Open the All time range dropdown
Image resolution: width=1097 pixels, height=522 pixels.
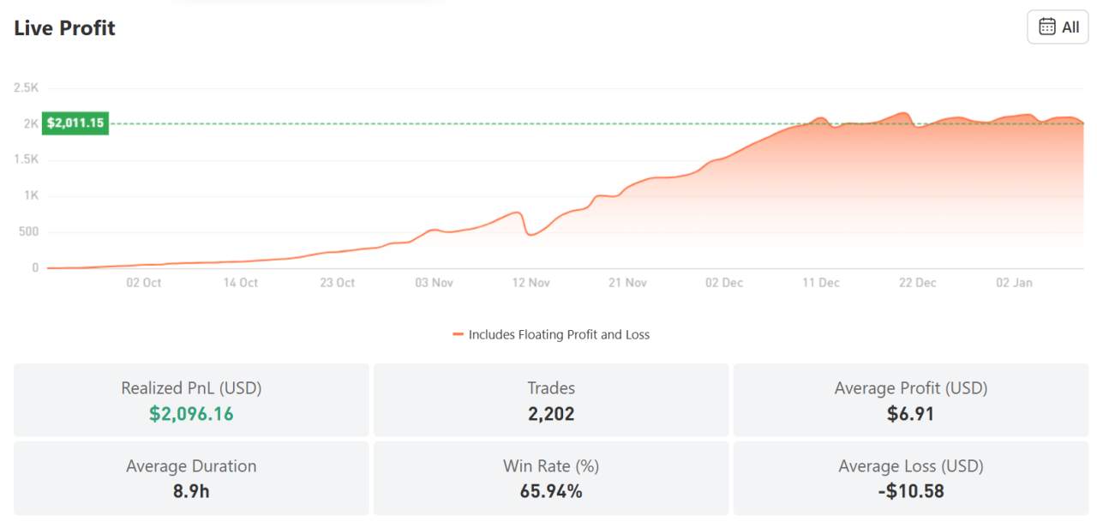click(x=1058, y=27)
